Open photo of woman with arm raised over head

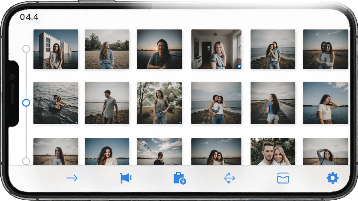325,151
